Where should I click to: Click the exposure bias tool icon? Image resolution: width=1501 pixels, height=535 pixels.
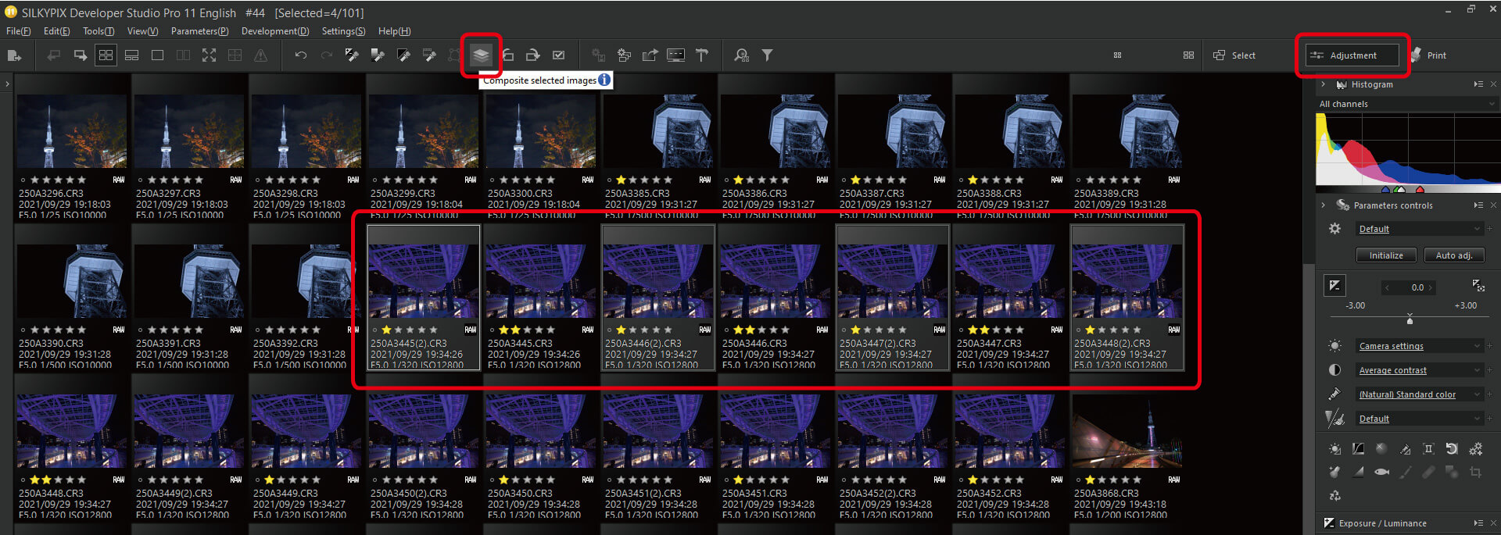click(x=1334, y=286)
